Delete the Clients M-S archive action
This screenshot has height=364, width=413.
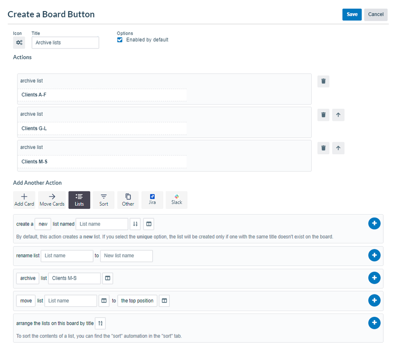(323, 148)
